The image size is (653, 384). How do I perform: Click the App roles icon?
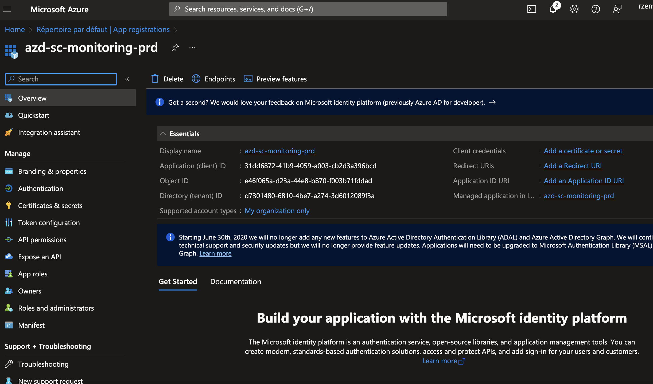click(9, 274)
